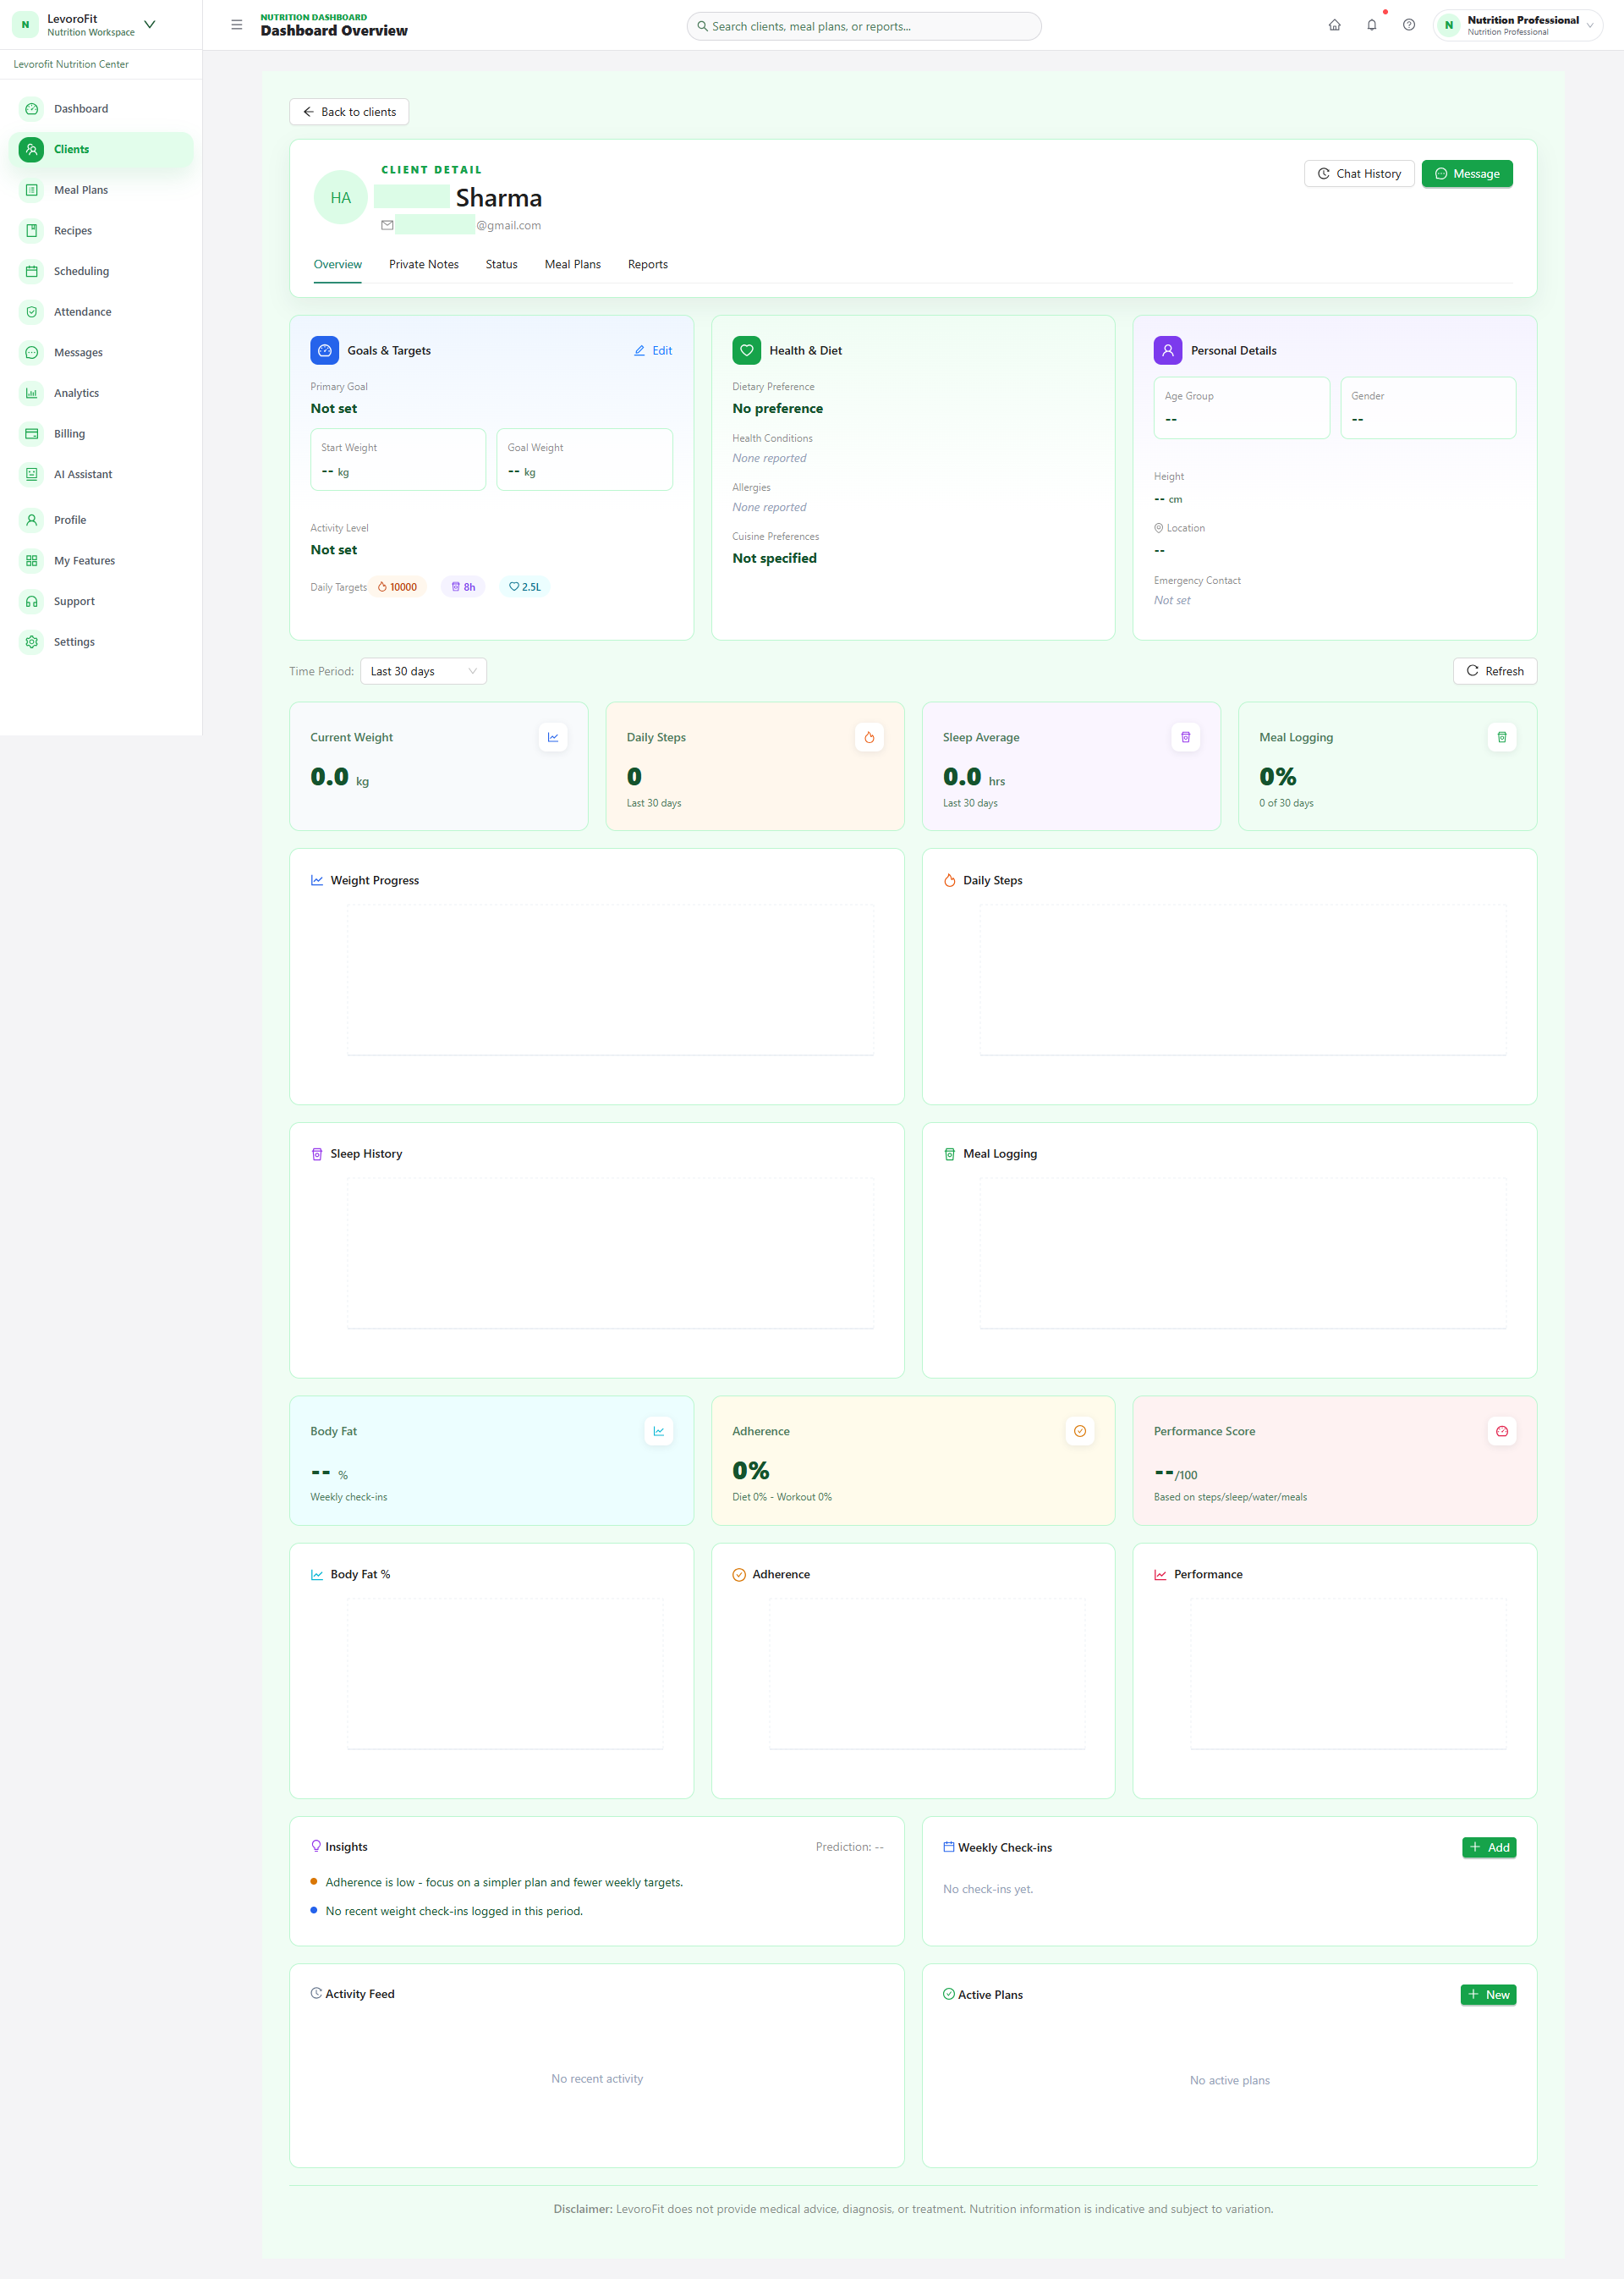
Task: Select Clients in the sidebar
Action: [101, 149]
